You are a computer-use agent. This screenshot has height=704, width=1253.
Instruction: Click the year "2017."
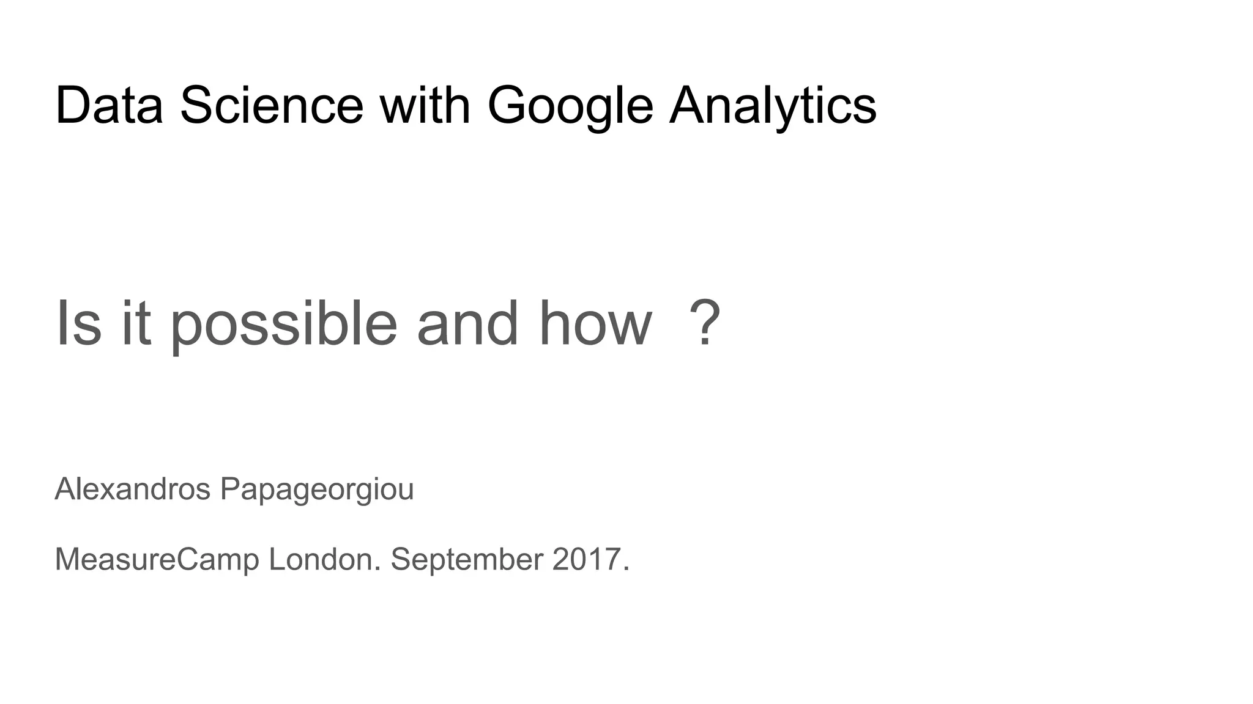click(x=590, y=559)
